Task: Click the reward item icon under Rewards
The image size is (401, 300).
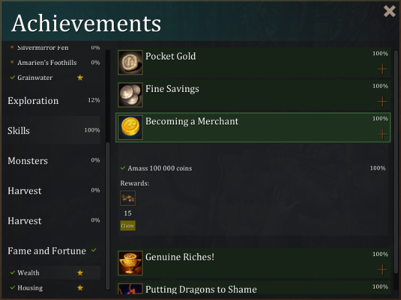Action: pyautogui.click(x=128, y=198)
